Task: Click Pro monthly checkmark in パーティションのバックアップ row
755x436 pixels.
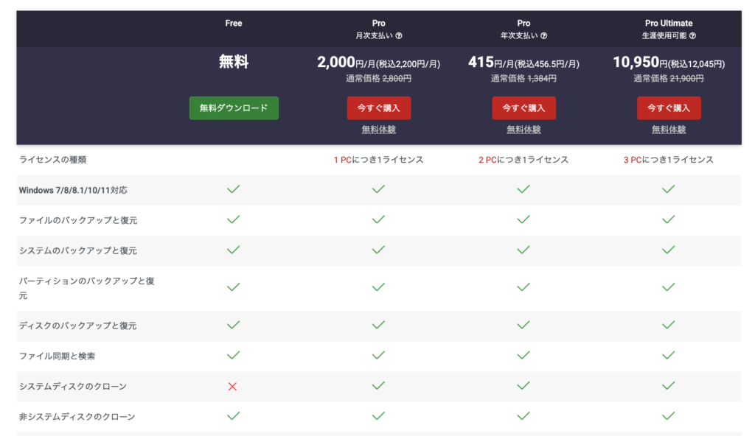Action: coord(378,287)
